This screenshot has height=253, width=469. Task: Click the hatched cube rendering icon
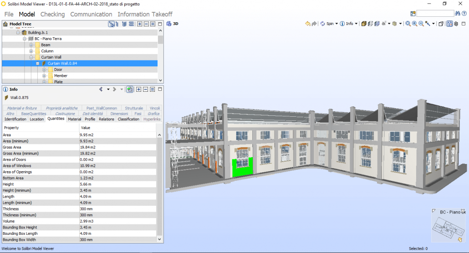pos(377,24)
